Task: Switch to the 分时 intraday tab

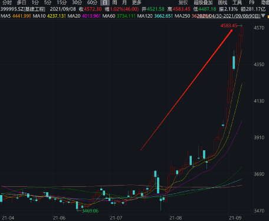Action: pos(7,2)
